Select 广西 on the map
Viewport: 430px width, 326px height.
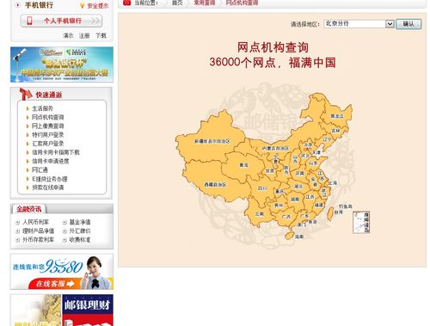tap(286, 217)
